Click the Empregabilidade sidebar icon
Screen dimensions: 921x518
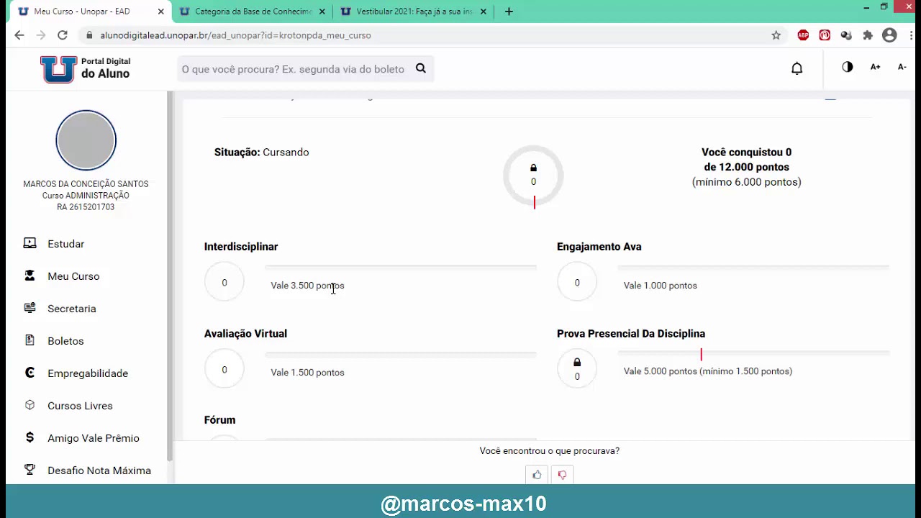[30, 373]
